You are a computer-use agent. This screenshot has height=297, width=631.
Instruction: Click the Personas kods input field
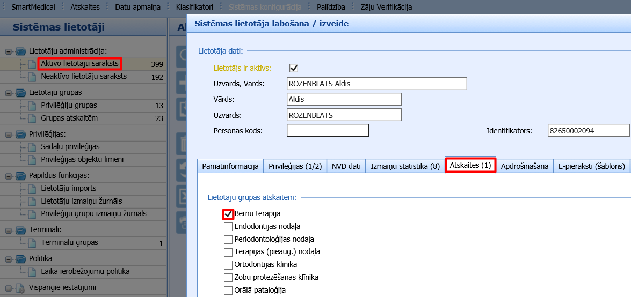(328, 130)
